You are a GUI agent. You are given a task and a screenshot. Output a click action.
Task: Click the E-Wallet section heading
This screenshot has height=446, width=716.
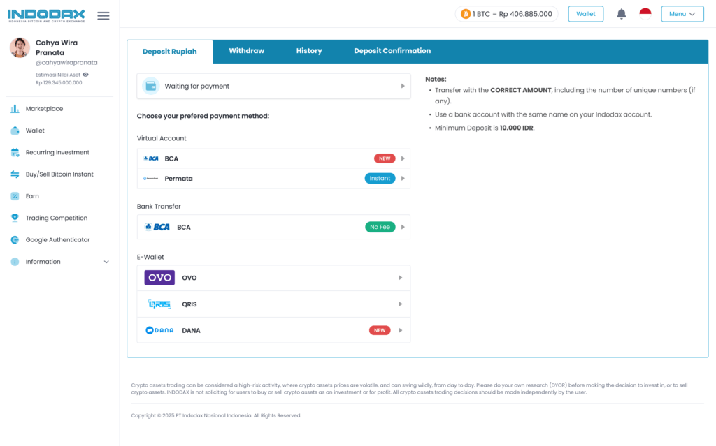tap(150, 258)
